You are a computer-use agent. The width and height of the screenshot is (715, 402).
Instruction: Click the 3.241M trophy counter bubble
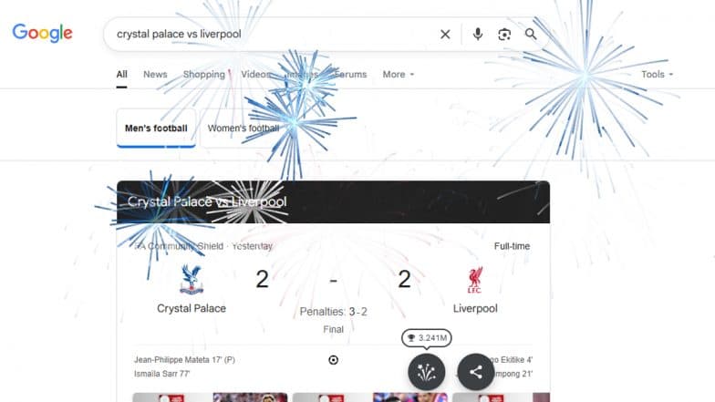(x=427, y=337)
